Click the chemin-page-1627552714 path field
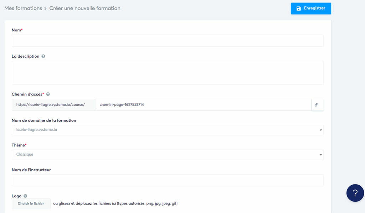The width and height of the screenshot is (365, 213). (203, 105)
